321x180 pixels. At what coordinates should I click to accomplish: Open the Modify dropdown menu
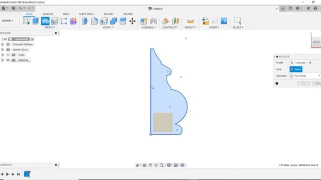tap(108, 27)
